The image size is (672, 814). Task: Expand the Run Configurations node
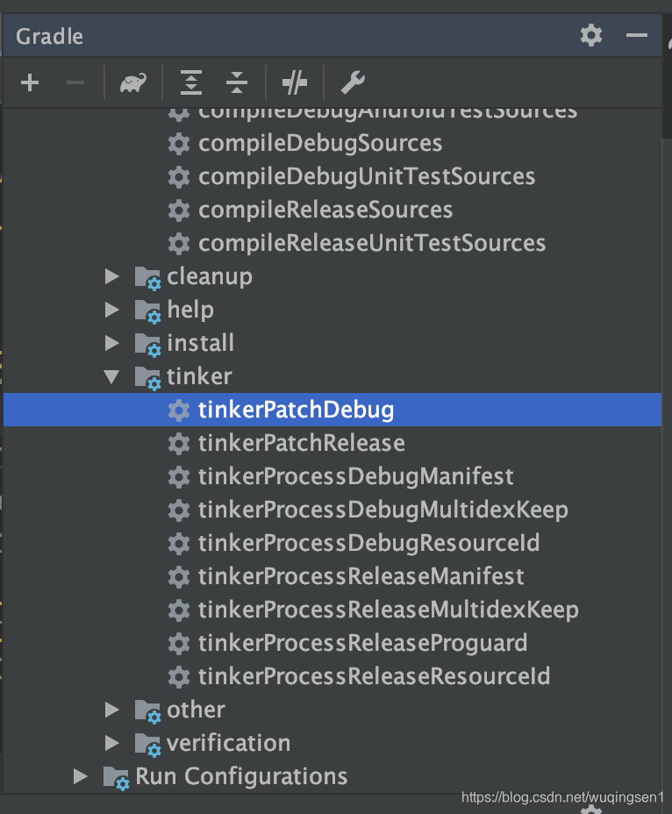pos(80,776)
